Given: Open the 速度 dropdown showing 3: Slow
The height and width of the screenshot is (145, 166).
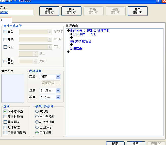Looking at the screenshot, I should pos(50,90).
